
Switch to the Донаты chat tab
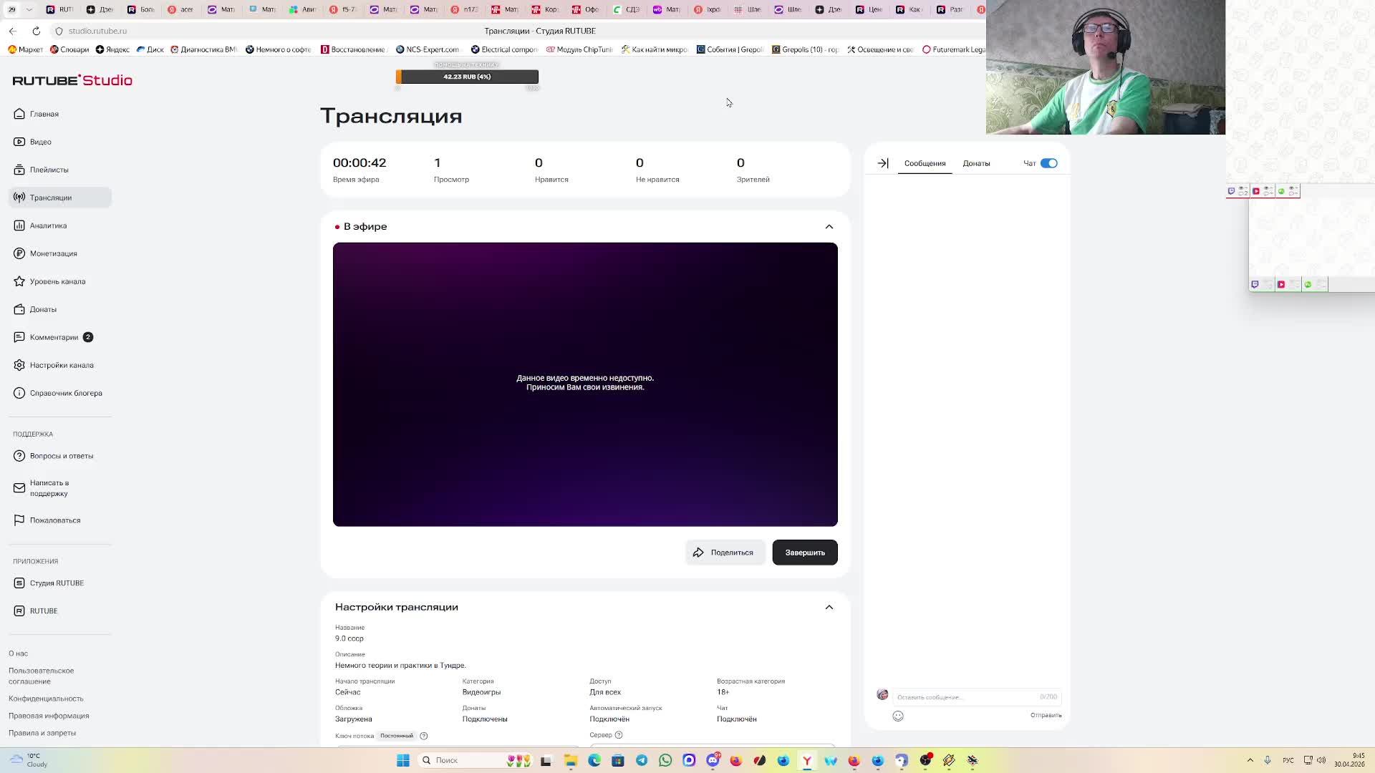pyautogui.click(x=976, y=163)
